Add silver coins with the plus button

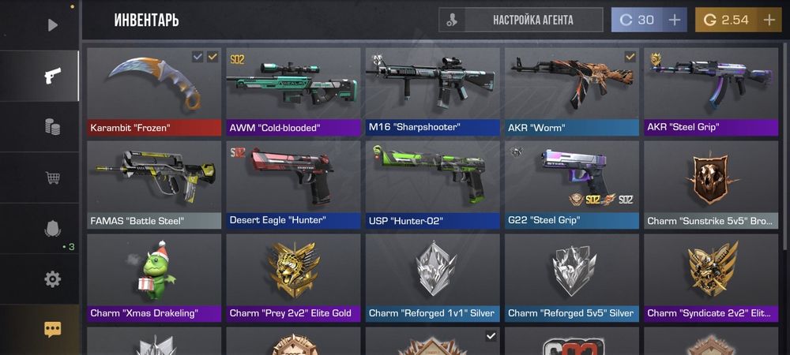point(674,20)
